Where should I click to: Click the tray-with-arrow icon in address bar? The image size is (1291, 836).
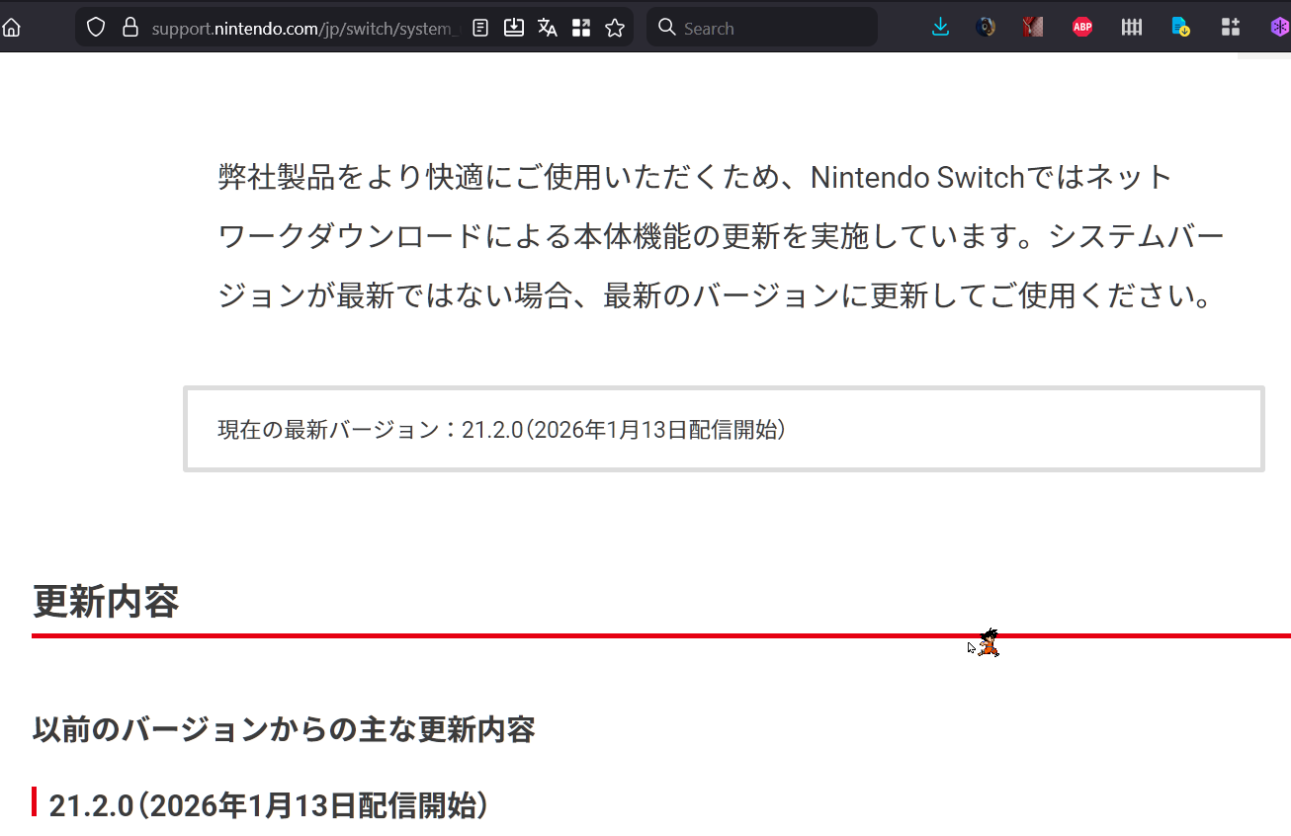514,28
